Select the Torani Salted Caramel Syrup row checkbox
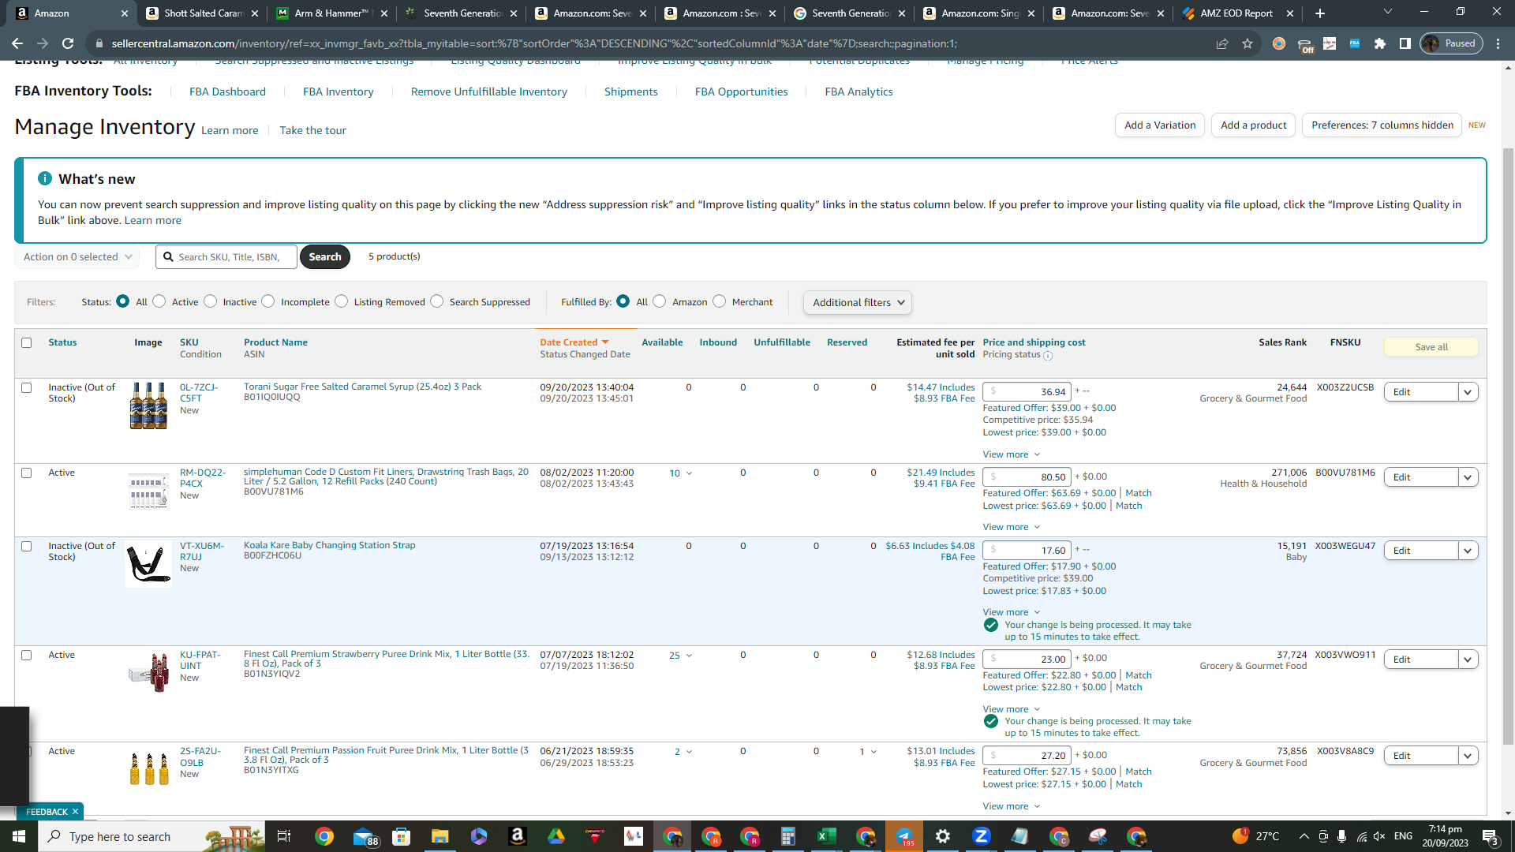1515x852 pixels. pyautogui.click(x=27, y=387)
